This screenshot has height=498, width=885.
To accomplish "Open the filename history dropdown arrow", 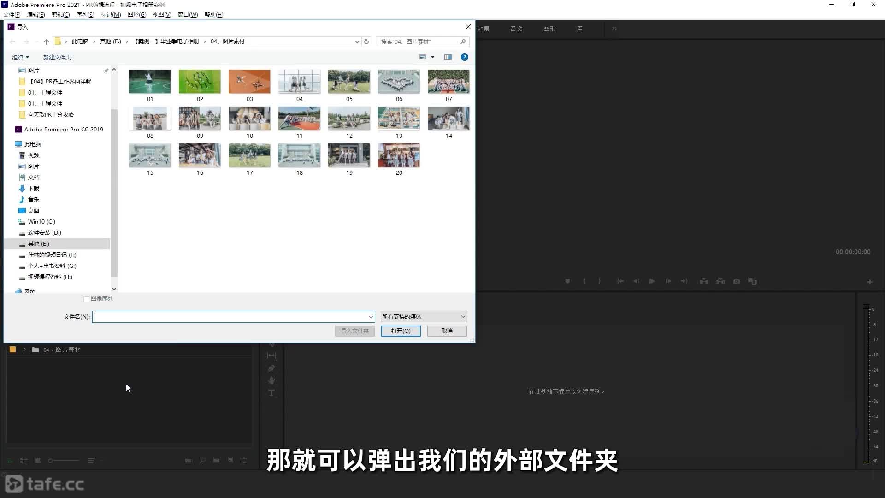I will (x=371, y=317).
